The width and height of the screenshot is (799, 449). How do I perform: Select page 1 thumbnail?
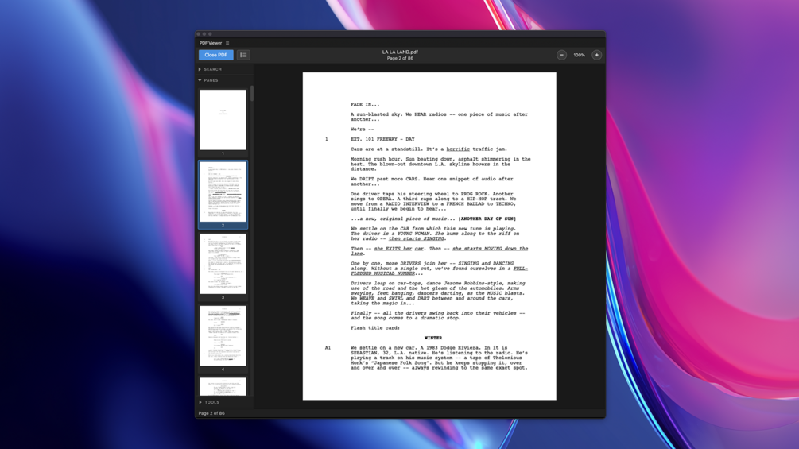pyautogui.click(x=223, y=120)
